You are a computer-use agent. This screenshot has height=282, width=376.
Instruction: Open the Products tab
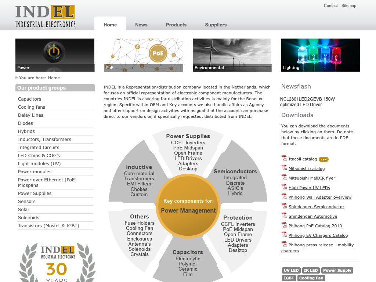tap(176, 25)
